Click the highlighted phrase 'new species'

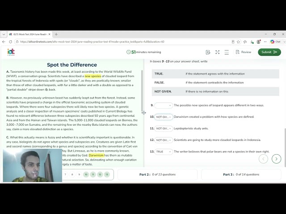coord(93,76)
